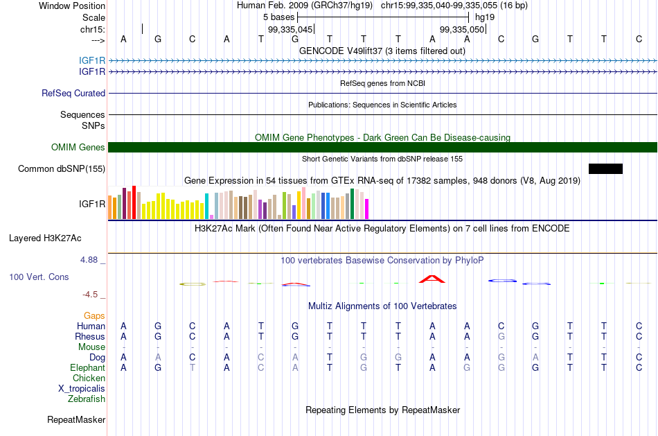Select the Rhesus species row label

tap(90, 336)
